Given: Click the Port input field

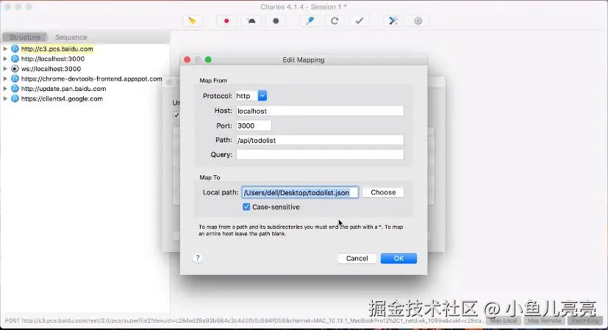Looking at the screenshot, I should pyautogui.click(x=254, y=125).
